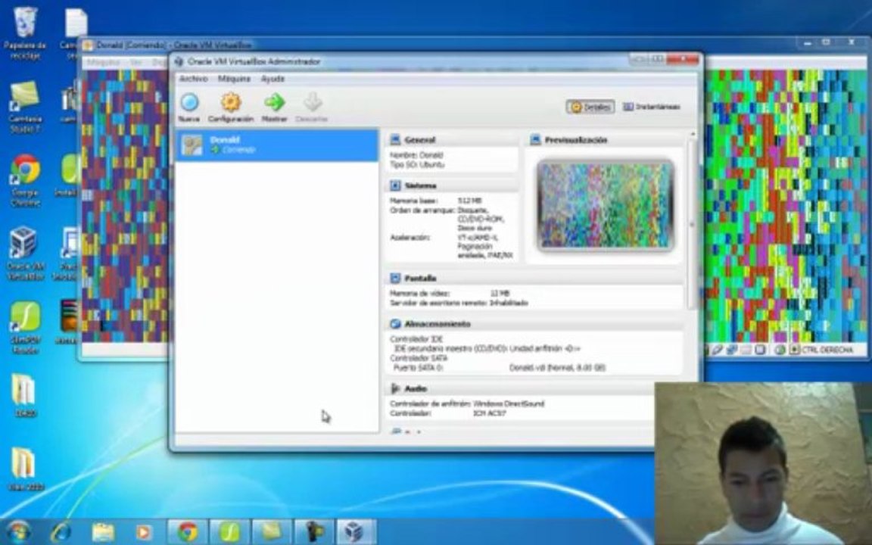
Task: Click the details pane vertical scrollbar
Action: [692, 223]
